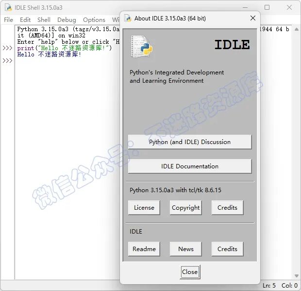301x291 pixels.
Task: View Python Credits next to Copyright
Action: pos(227,208)
